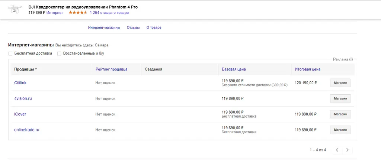The height and width of the screenshot is (166, 381).
Task: Toggle the Восстановленные и б/у checkbox
Action: pos(59,53)
